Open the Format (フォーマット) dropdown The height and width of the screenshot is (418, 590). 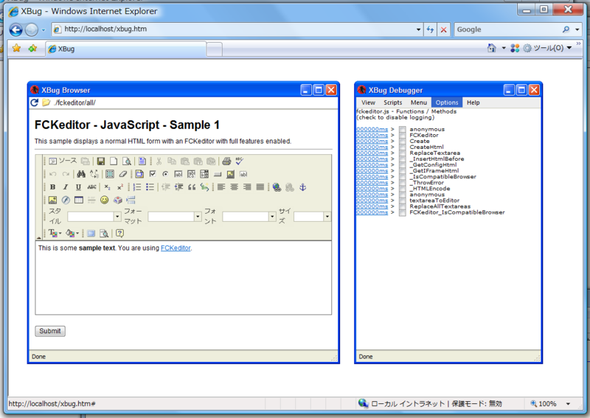(x=198, y=216)
